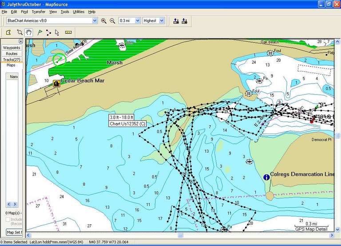Open the View menu

53,12
